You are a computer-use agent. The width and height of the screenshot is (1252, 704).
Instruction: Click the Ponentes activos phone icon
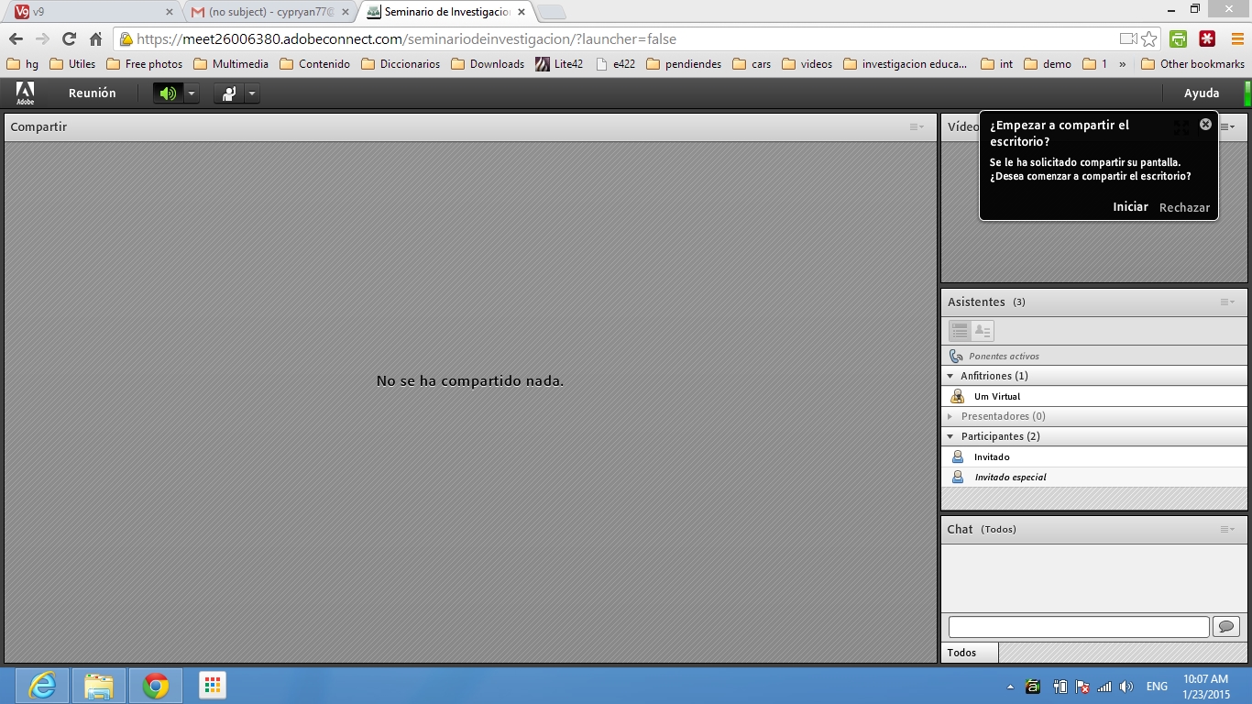(956, 356)
